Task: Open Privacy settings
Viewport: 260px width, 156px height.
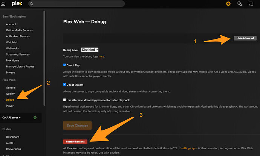Action: click(x=11, y=73)
